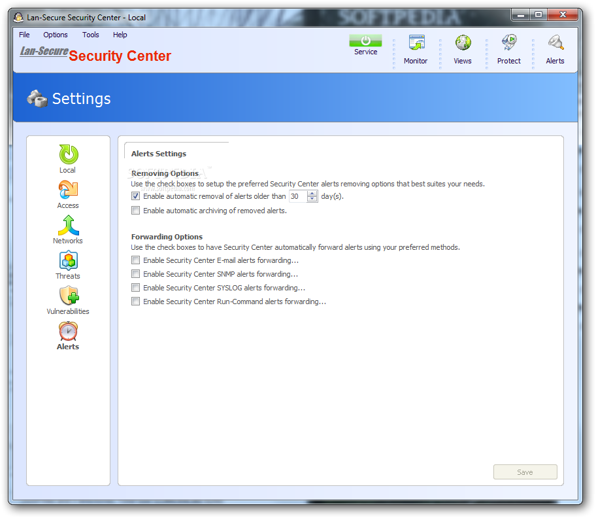Click the Service power icon
The height and width of the screenshot is (518, 596).
pos(365,41)
